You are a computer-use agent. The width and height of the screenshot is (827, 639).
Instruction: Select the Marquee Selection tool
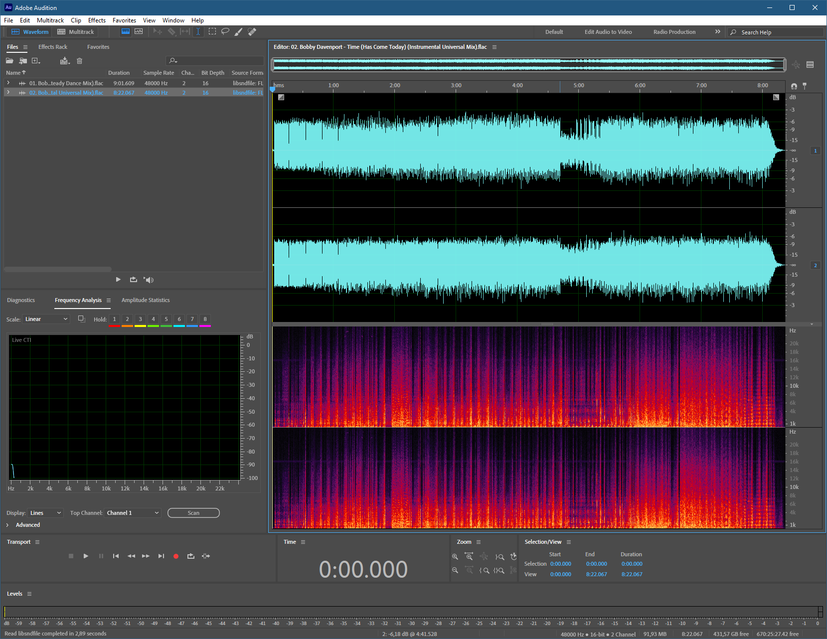[x=212, y=31]
